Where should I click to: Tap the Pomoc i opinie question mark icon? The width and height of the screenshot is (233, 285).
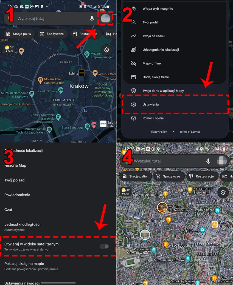coord(133,118)
